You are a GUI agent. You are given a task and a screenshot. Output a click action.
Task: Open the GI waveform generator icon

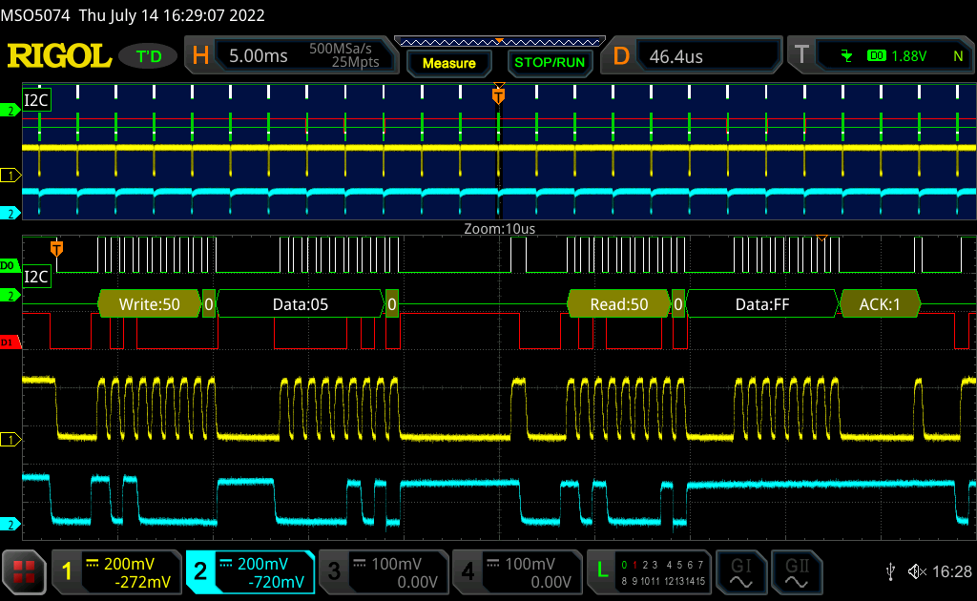coord(740,572)
